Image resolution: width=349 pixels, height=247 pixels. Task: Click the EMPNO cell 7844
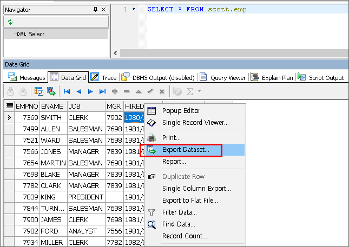click(27, 208)
